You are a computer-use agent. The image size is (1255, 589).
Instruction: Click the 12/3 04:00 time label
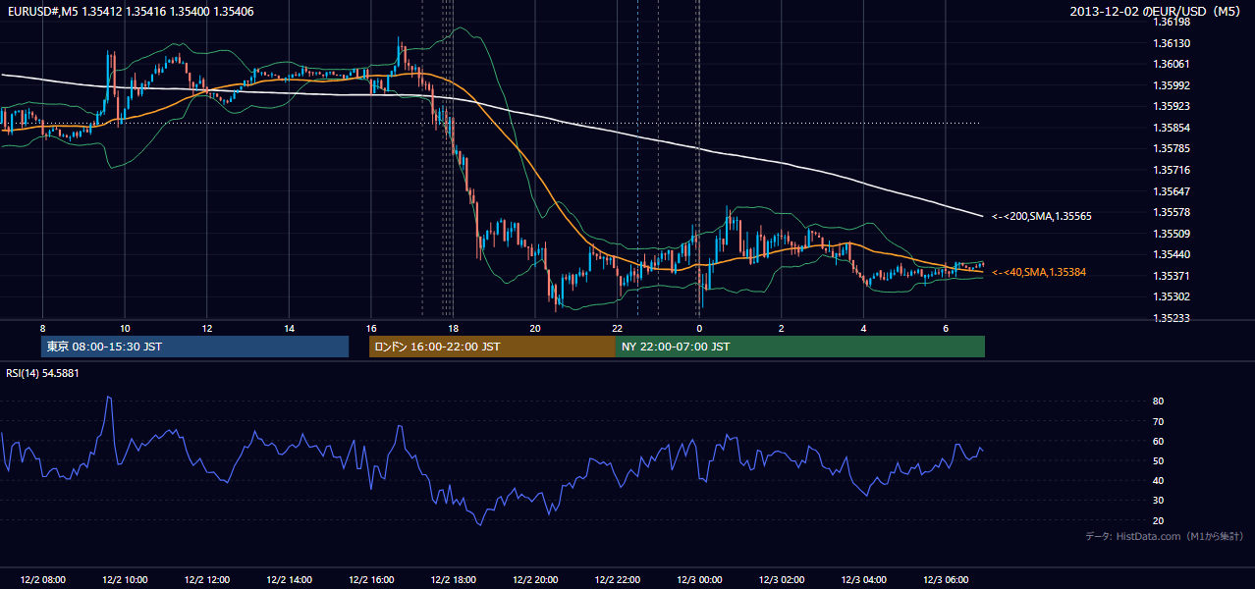pos(864,579)
